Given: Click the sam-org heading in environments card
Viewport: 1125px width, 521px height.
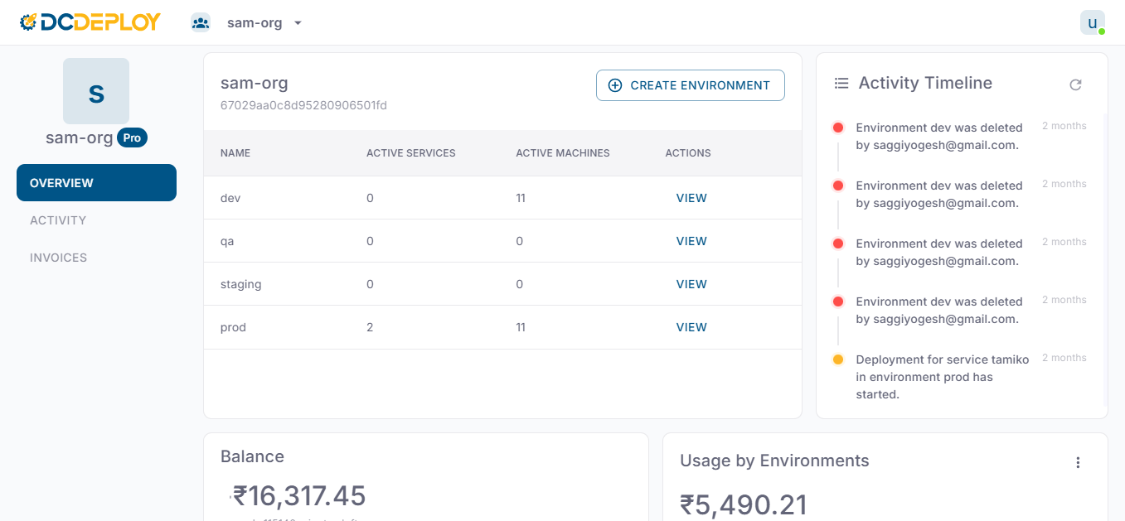Looking at the screenshot, I should (x=255, y=83).
